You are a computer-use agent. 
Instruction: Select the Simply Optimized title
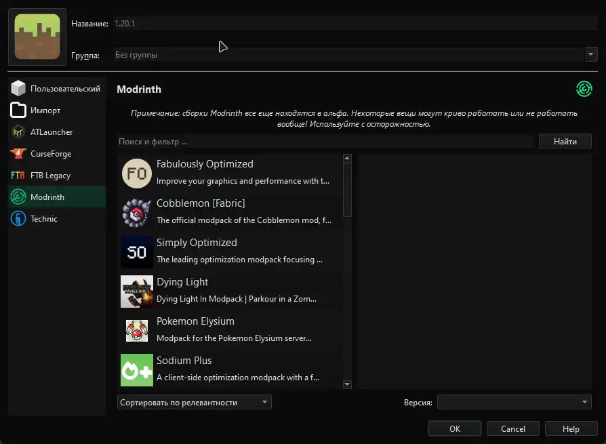tap(197, 243)
